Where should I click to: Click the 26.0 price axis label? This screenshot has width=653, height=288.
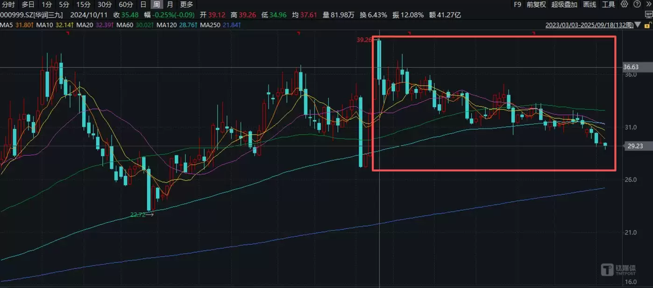click(x=631, y=180)
